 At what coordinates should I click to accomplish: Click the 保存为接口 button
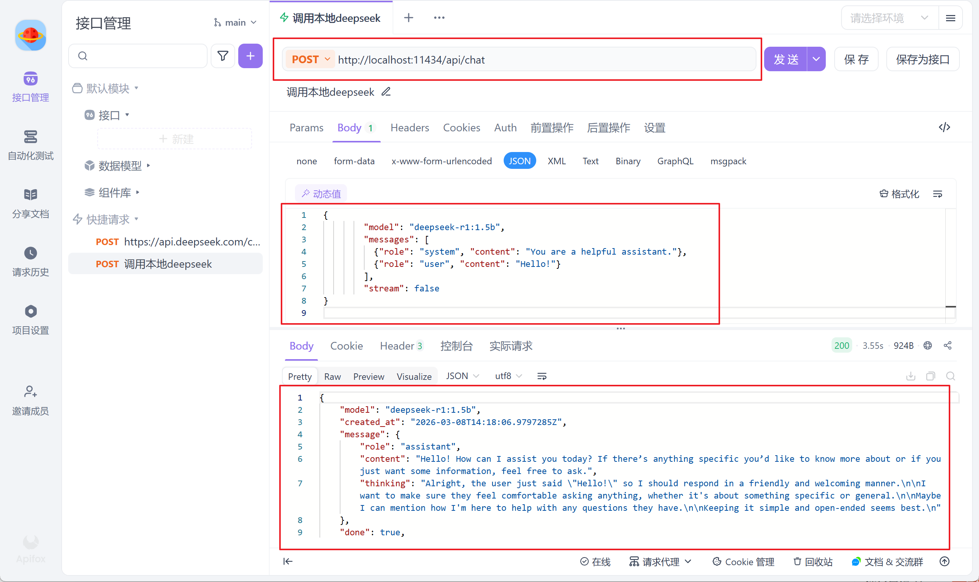[923, 60]
